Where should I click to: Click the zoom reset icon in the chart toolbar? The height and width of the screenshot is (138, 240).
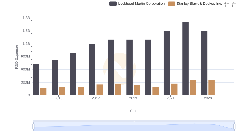pos(234,4)
